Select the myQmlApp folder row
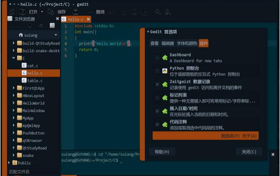 33,125
